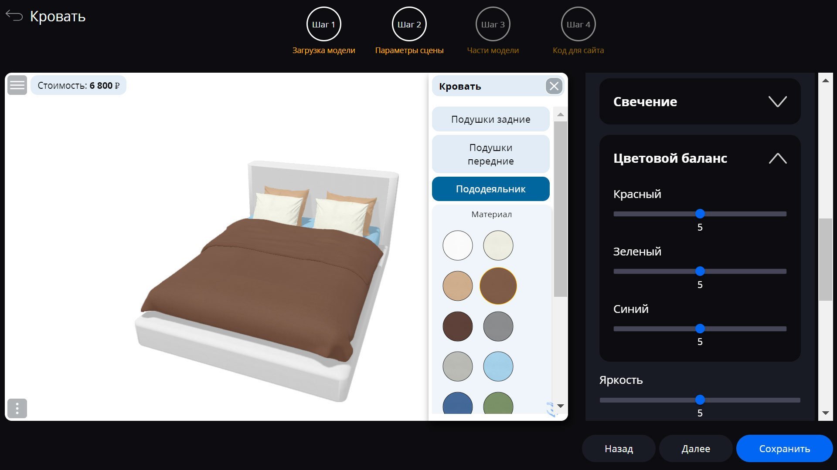Image resolution: width=837 pixels, height=470 pixels.
Task: Go to the Шаг 3 circle
Action: (493, 24)
